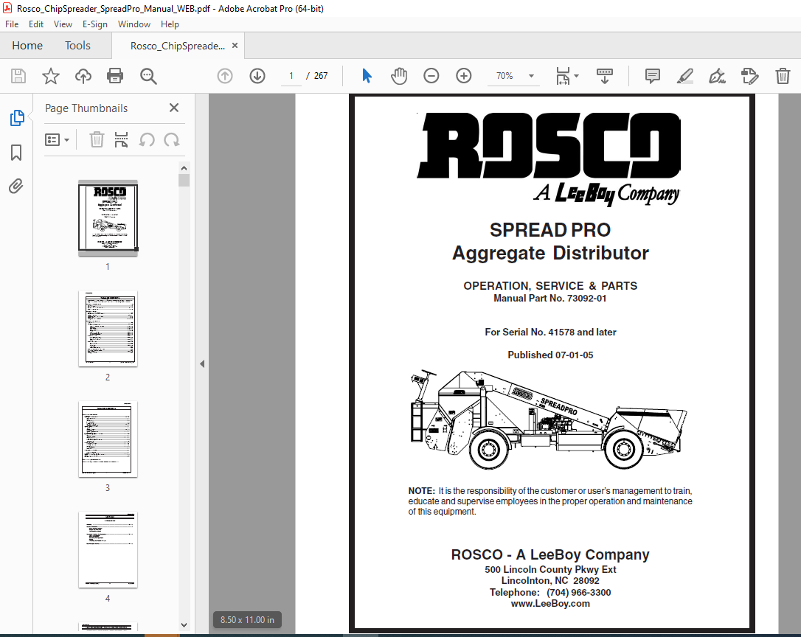Viewport: 801px width, 637px height.
Task: Open the Help menu
Action: pos(170,24)
